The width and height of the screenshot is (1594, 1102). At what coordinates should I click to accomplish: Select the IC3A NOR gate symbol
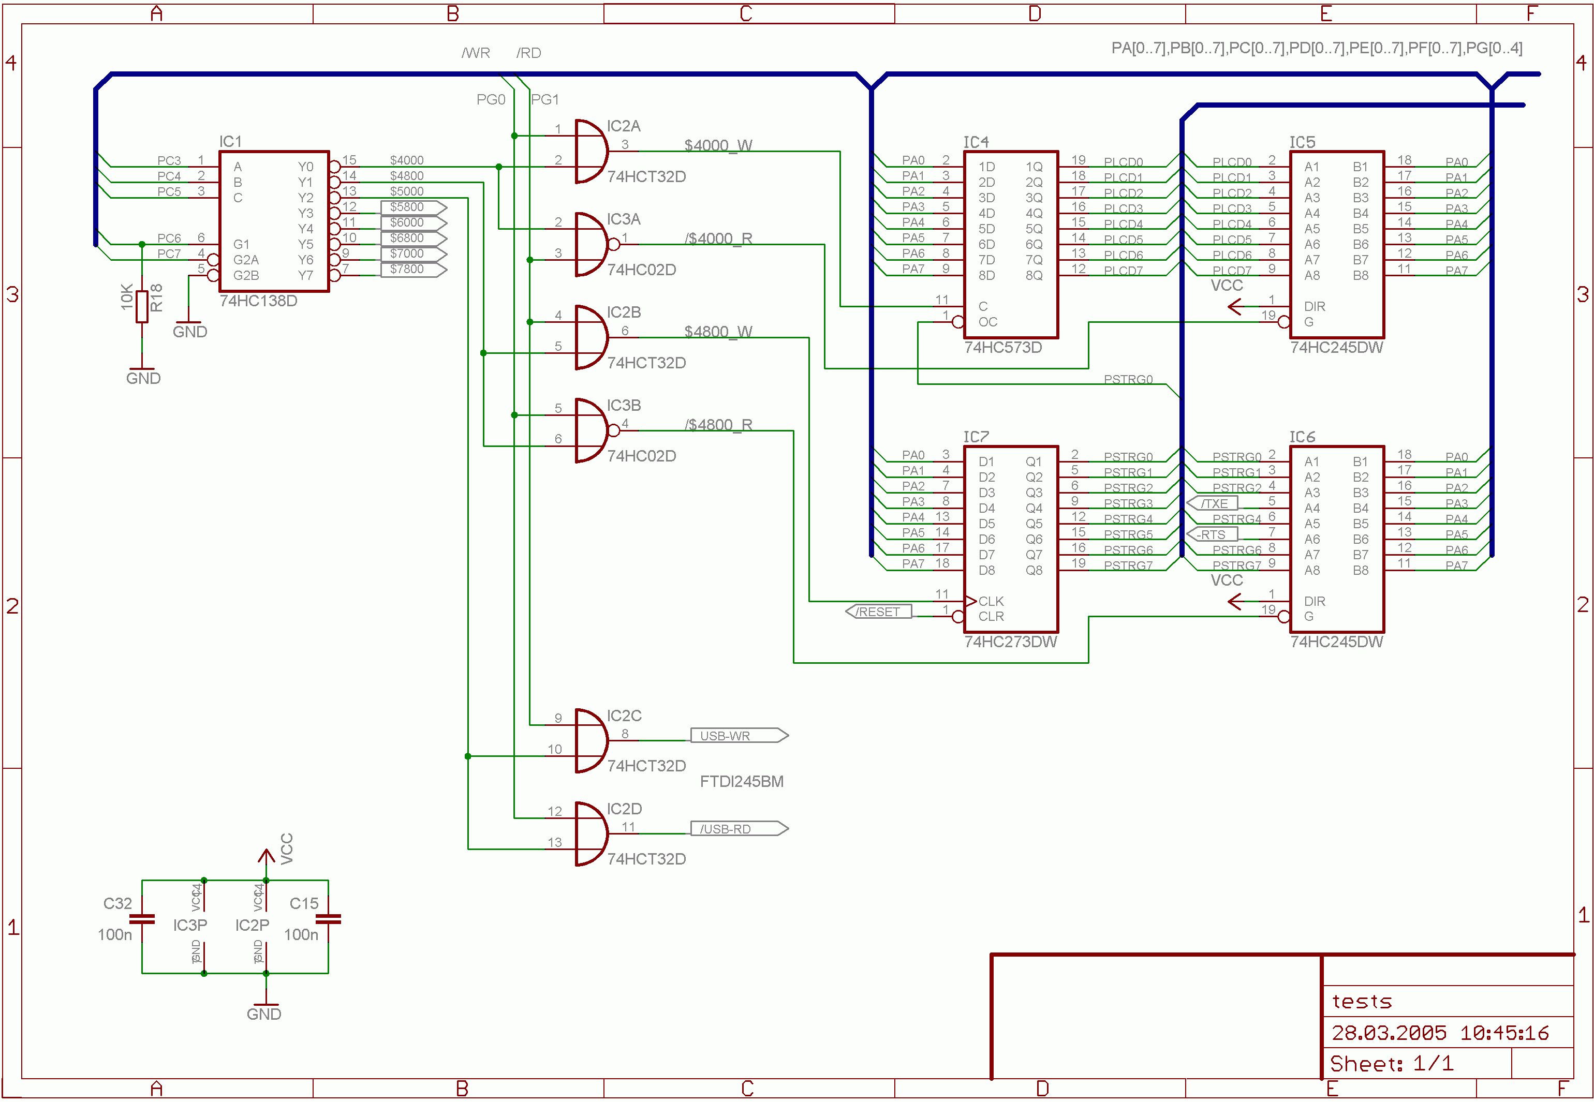point(591,244)
